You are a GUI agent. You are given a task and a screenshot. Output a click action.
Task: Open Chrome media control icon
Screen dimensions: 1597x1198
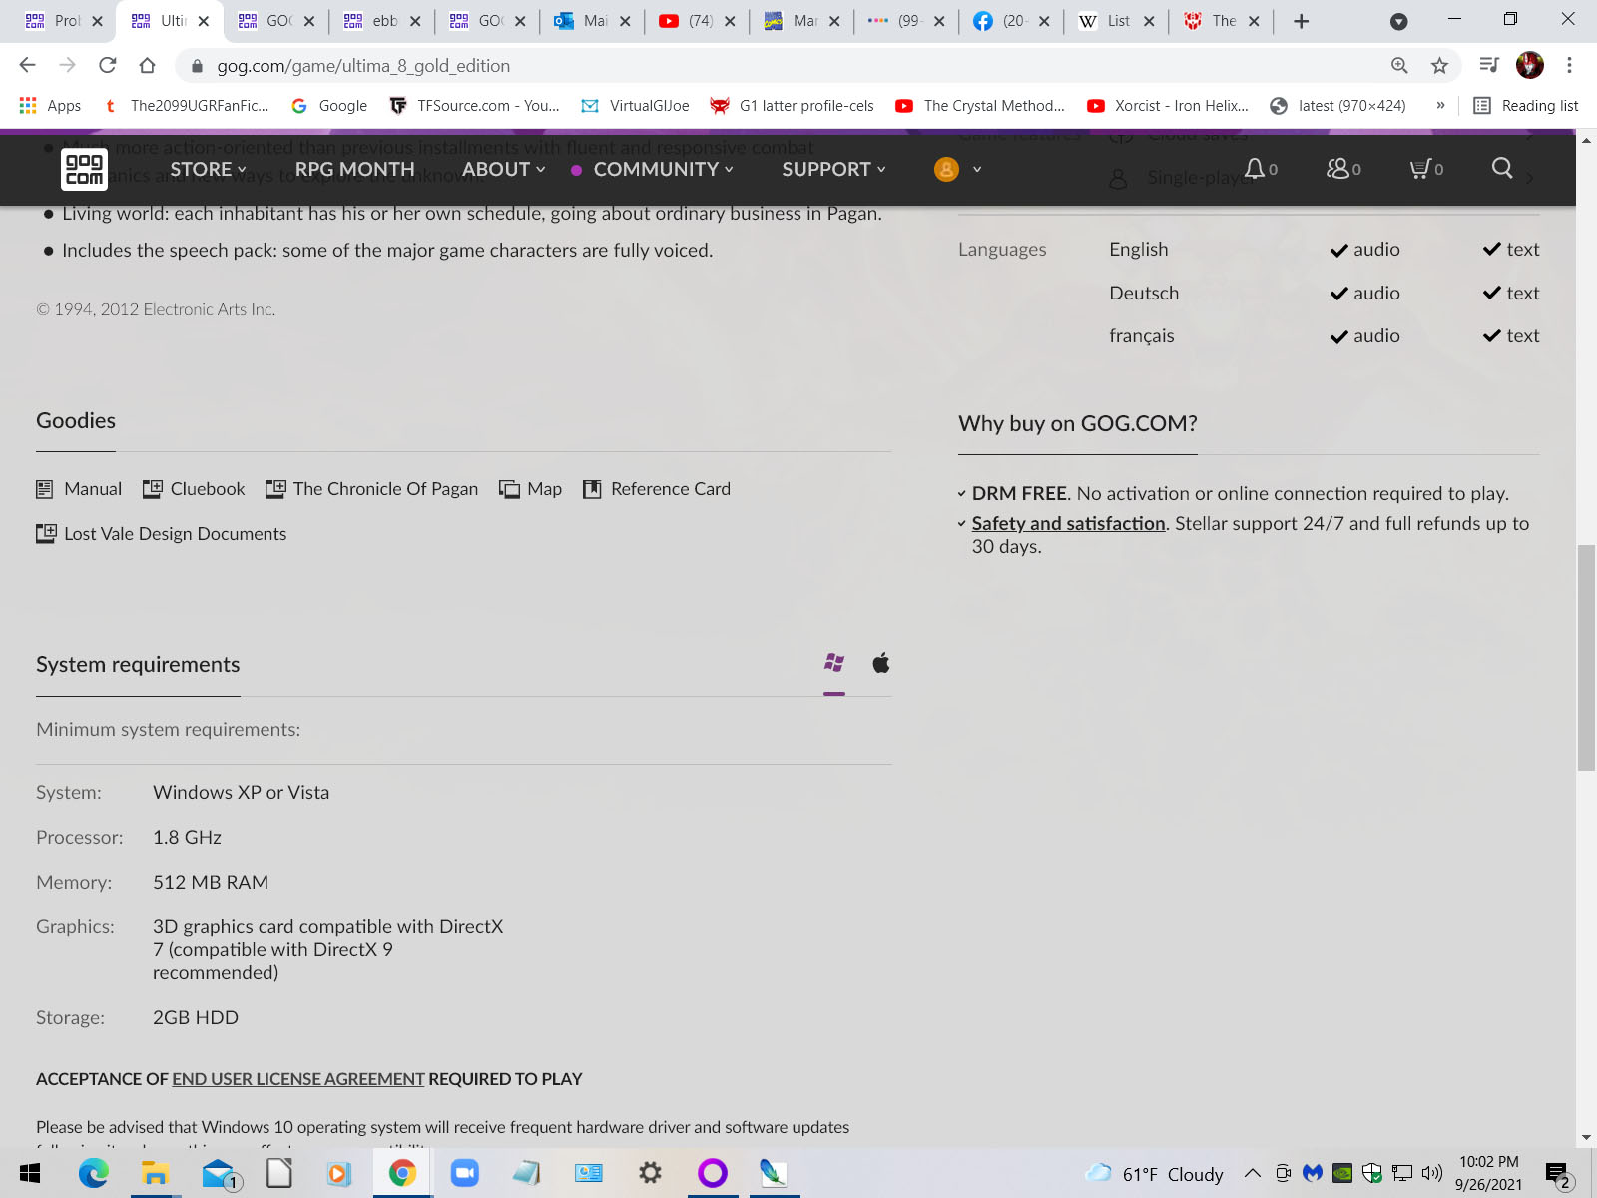(x=1489, y=65)
